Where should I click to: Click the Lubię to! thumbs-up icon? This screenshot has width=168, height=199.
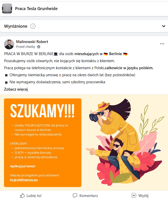pos(22,195)
